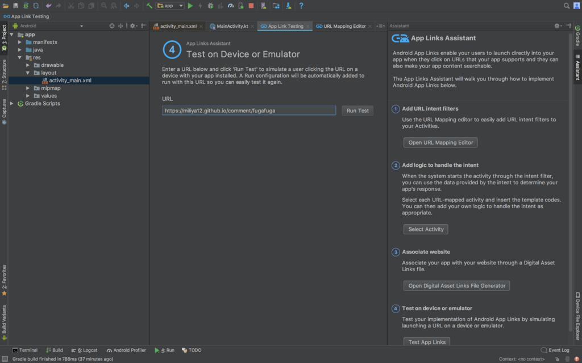Open the hidden editor tabs list dropdown
Viewport: 582px width, 363px height.
tap(380, 26)
